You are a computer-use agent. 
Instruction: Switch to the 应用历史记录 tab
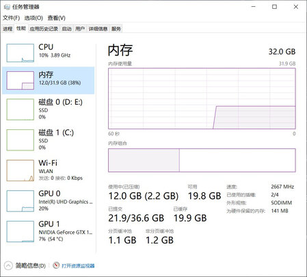44,29
